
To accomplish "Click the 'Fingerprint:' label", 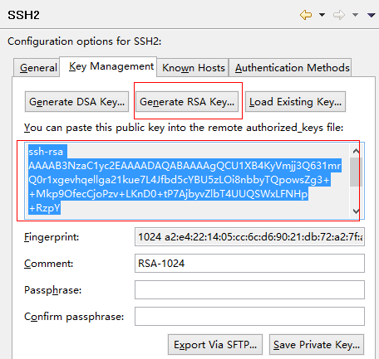I will click(52, 237).
